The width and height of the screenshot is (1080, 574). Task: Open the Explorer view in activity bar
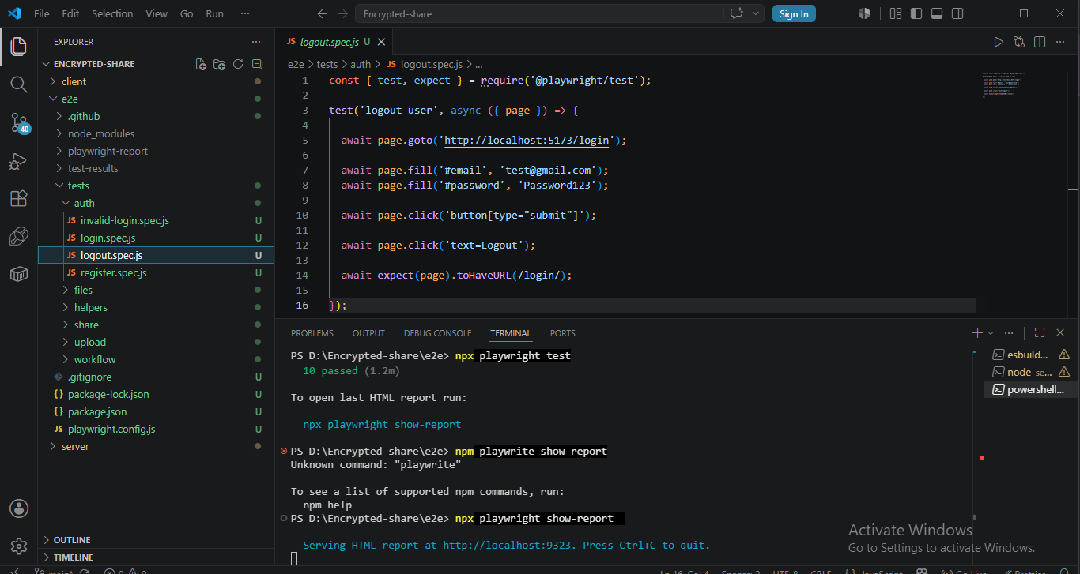coord(18,47)
